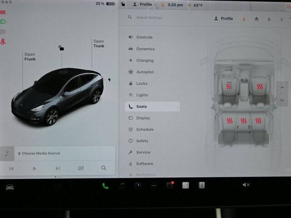The height and width of the screenshot is (218, 291).
Task: Open the Music app in bottom bar
Action: coord(122,186)
